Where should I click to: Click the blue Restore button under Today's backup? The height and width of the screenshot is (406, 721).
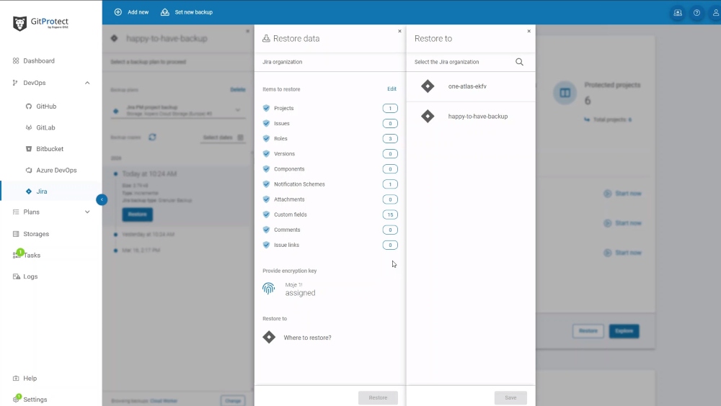pyautogui.click(x=137, y=215)
